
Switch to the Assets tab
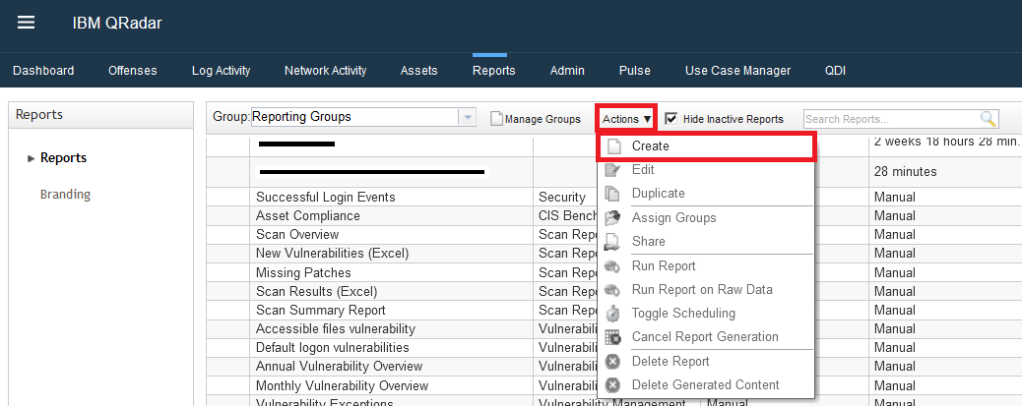419,70
